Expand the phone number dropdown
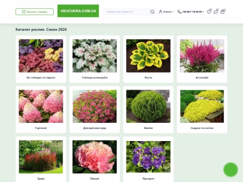Screen dimensions: 243x182 point(193,12)
